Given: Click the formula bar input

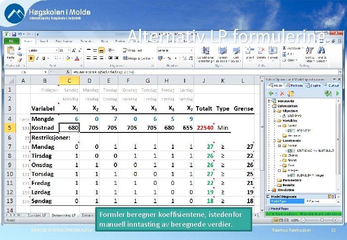Looking at the screenshot, I should tap(205, 72).
